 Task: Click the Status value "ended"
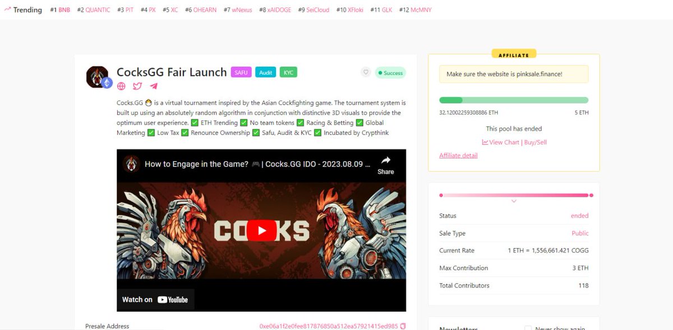point(579,216)
